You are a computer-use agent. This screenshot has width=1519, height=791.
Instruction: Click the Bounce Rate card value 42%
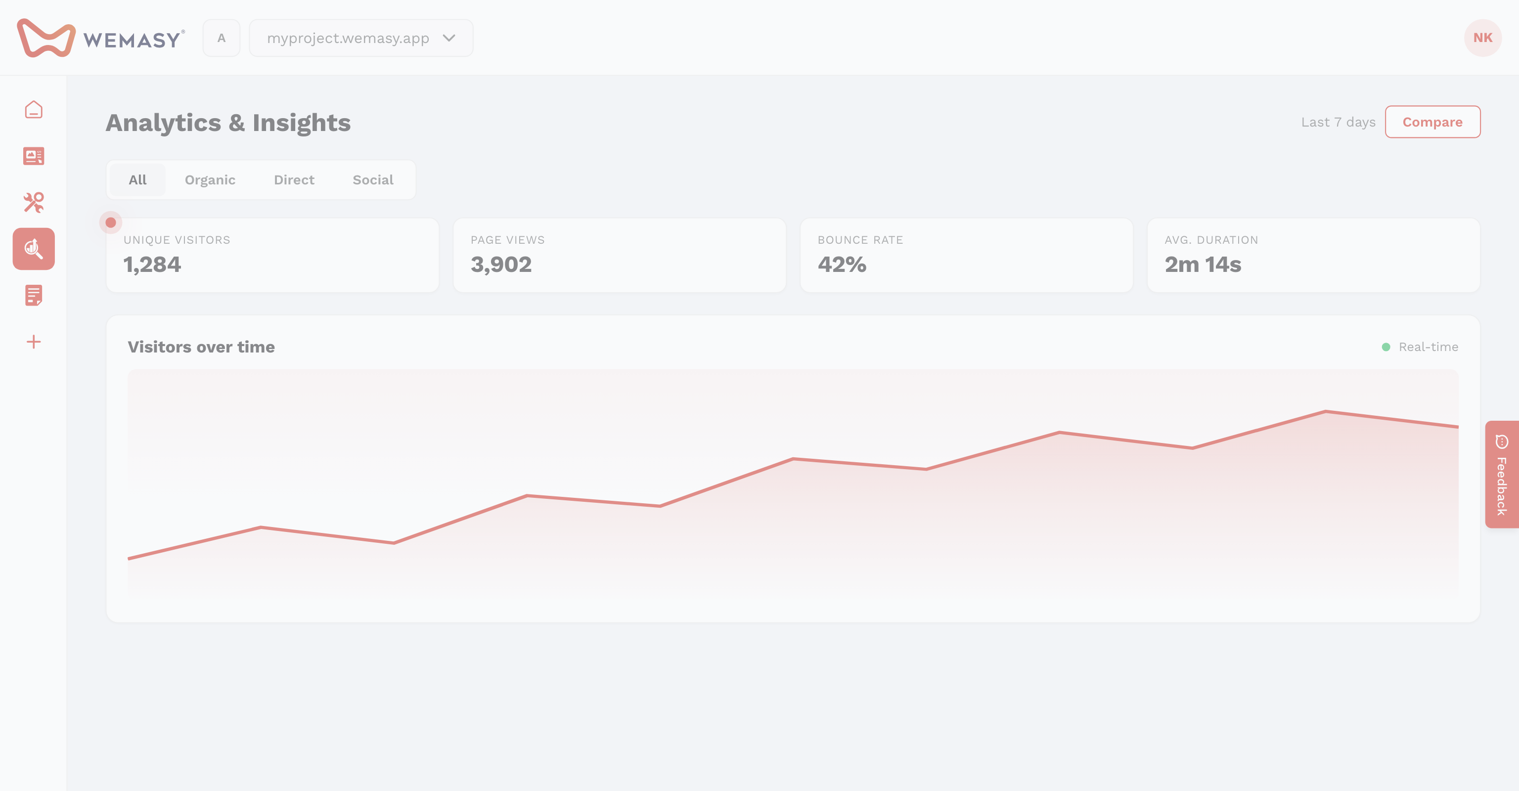click(842, 264)
